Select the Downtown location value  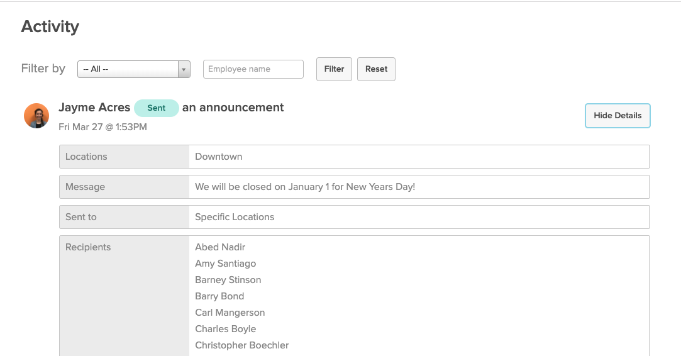click(x=218, y=157)
